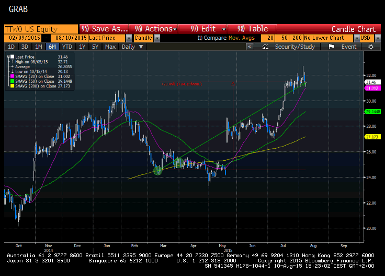Select the 1Y range tab
385x276 pixels.
click(x=82, y=47)
